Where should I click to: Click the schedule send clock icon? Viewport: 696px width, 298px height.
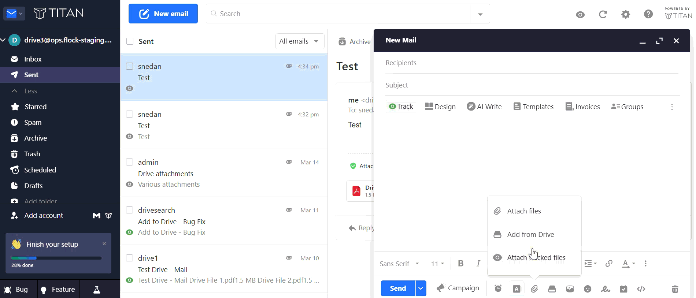[498, 289]
